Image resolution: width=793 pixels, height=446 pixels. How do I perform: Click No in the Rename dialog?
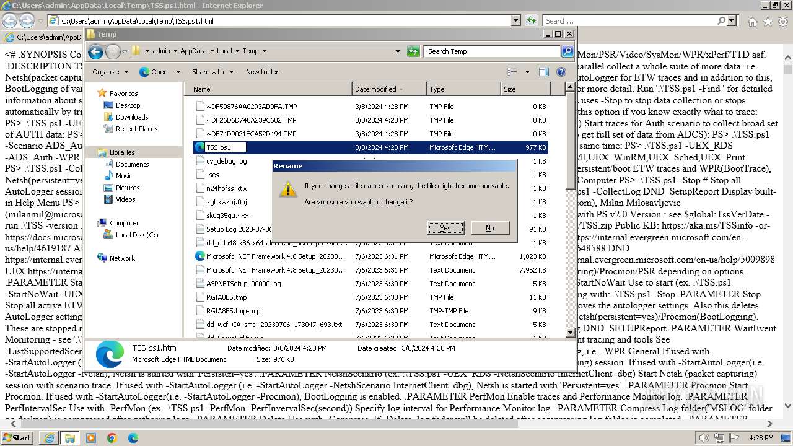tap(490, 228)
